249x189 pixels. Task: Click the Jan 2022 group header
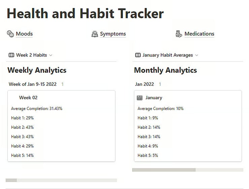144,84
